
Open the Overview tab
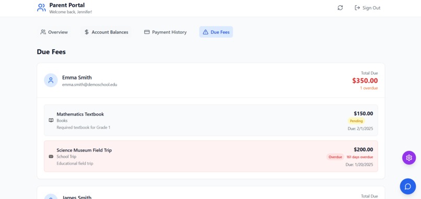coord(54,32)
